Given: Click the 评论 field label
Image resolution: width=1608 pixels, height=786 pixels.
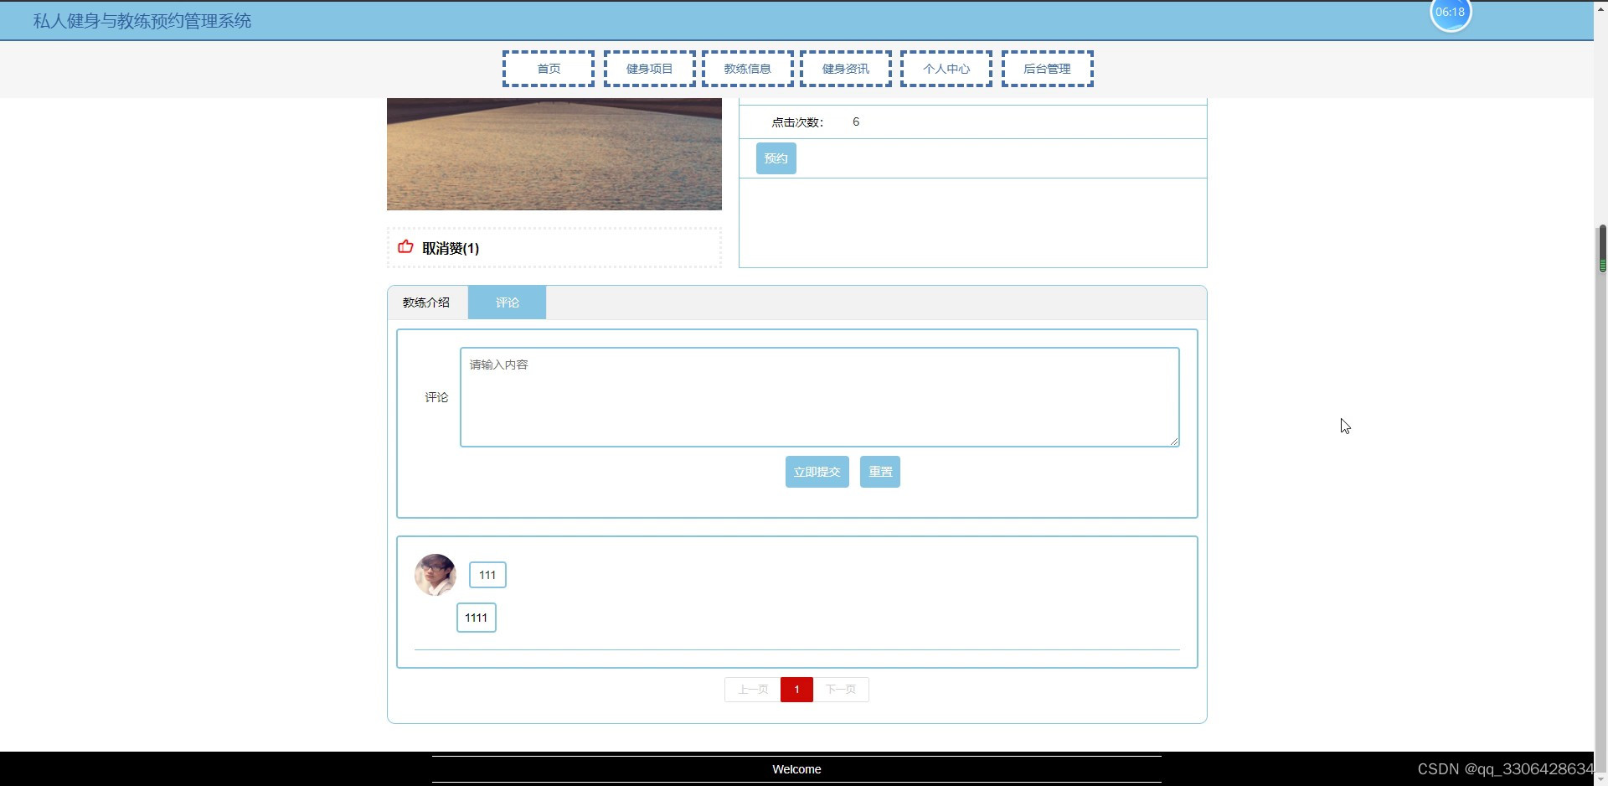Looking at the screenshot, I should click(x=436, y=397).
